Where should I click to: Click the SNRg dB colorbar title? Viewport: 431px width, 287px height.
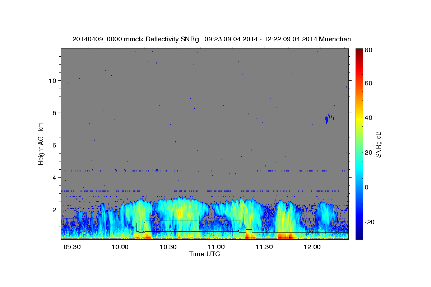(x=378, y=144)
